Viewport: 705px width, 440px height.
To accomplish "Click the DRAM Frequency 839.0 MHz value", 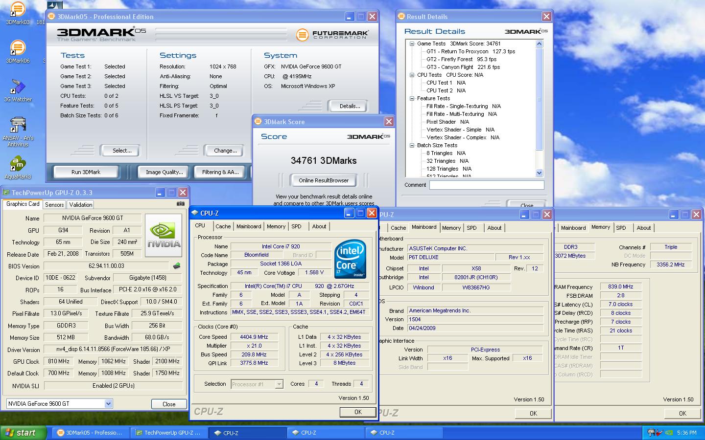I will point(621,286).
